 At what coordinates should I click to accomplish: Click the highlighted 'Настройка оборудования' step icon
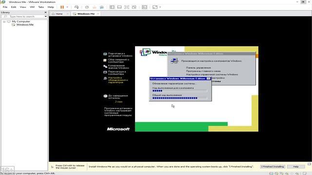(105, 78)
